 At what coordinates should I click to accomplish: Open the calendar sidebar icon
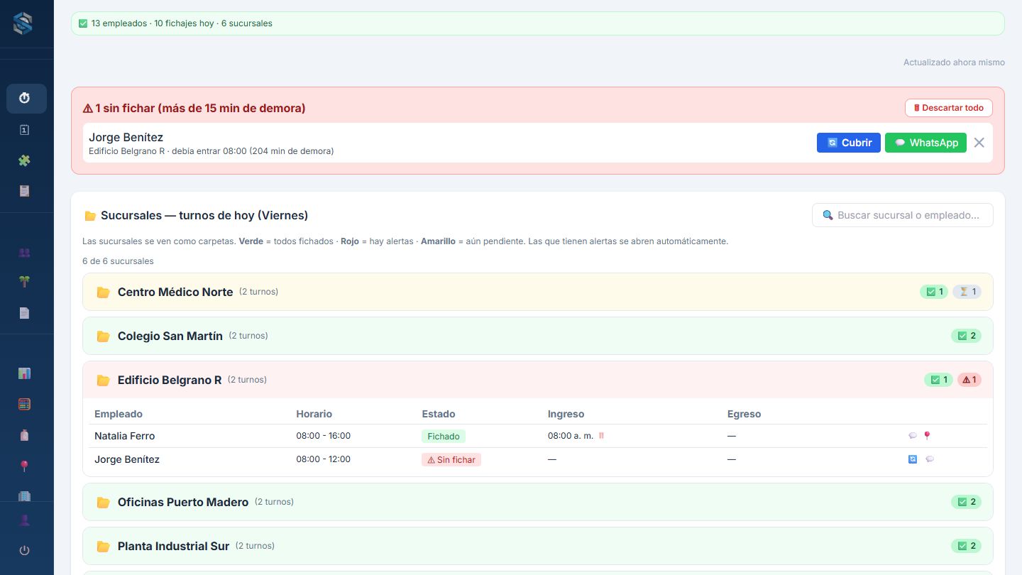[24, 130]
